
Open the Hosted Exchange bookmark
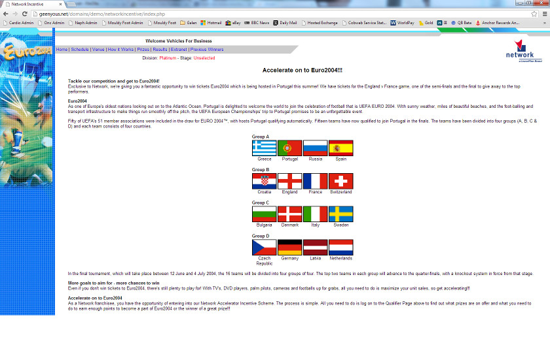click(x=320, y=23)
